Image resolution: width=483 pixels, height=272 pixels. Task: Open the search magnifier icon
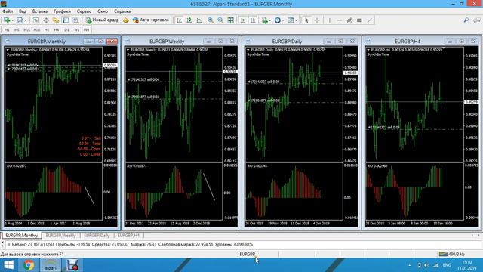(x=466, y=20)
